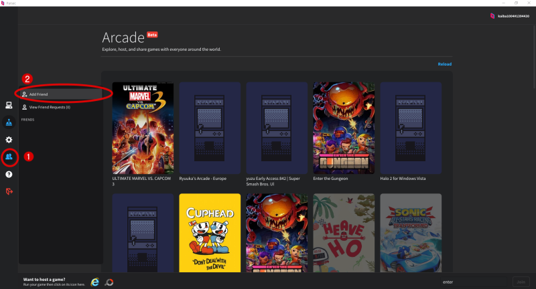Click the Parsec window title bar icon
This screenshot has width=536, height=289.
(x=3, y=3)
